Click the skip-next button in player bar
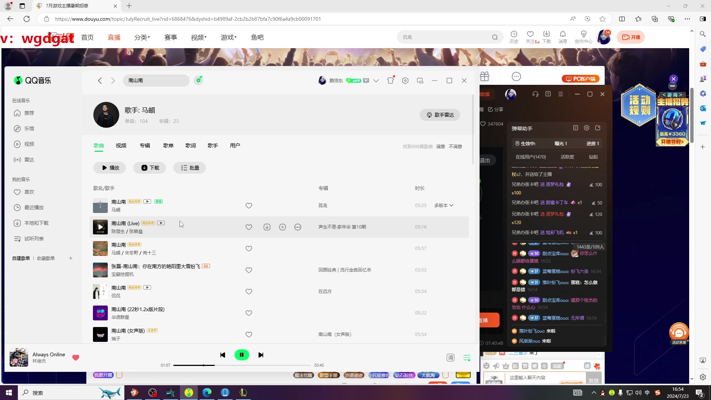Viewport: 711px width, 400px height. [261, 355]
